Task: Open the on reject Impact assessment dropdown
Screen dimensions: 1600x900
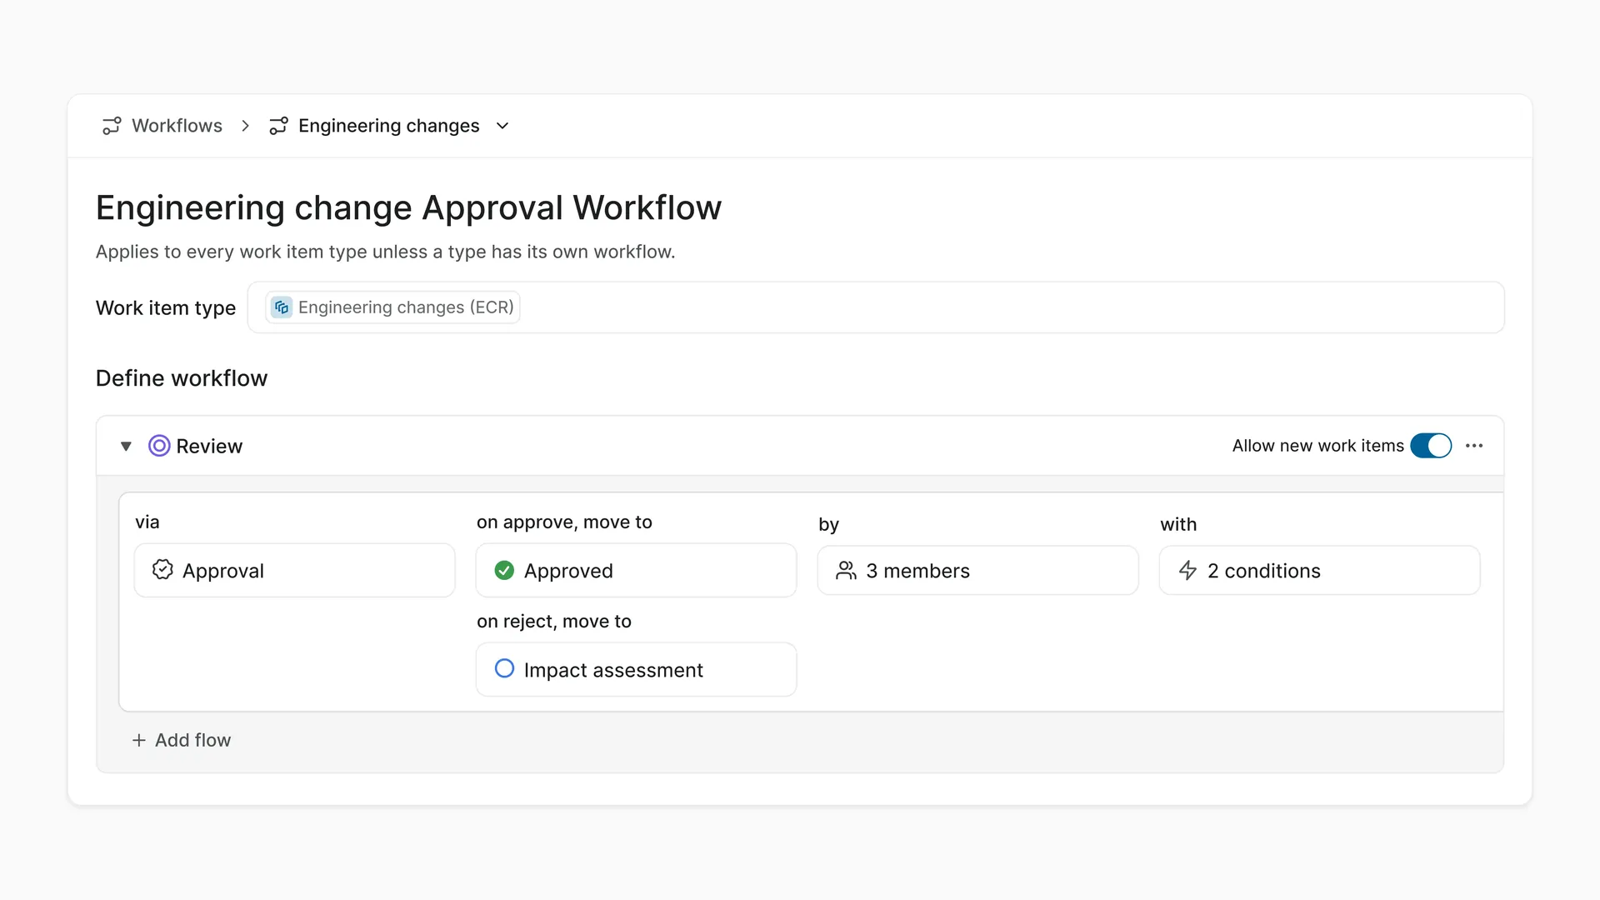Action: [x=636, y=670]
